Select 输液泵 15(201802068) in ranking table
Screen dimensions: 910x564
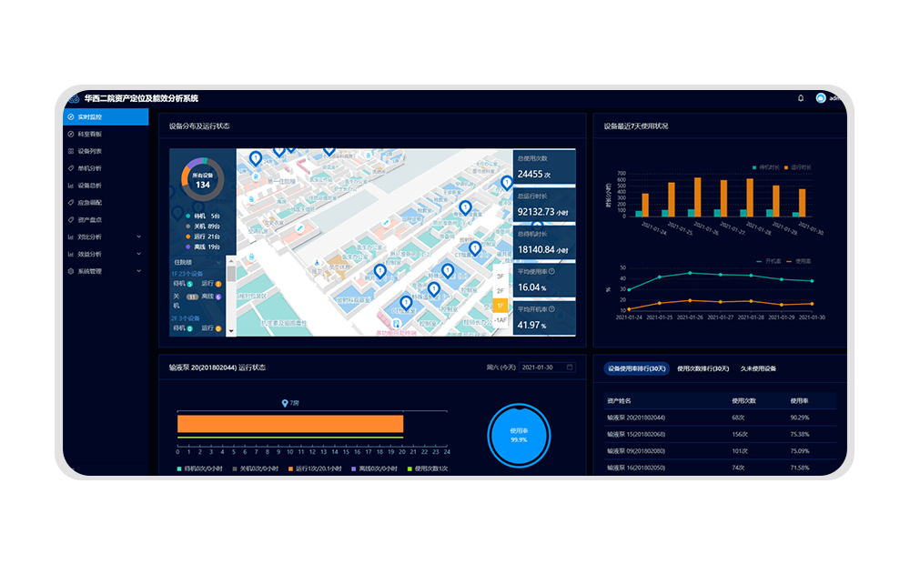635,434
